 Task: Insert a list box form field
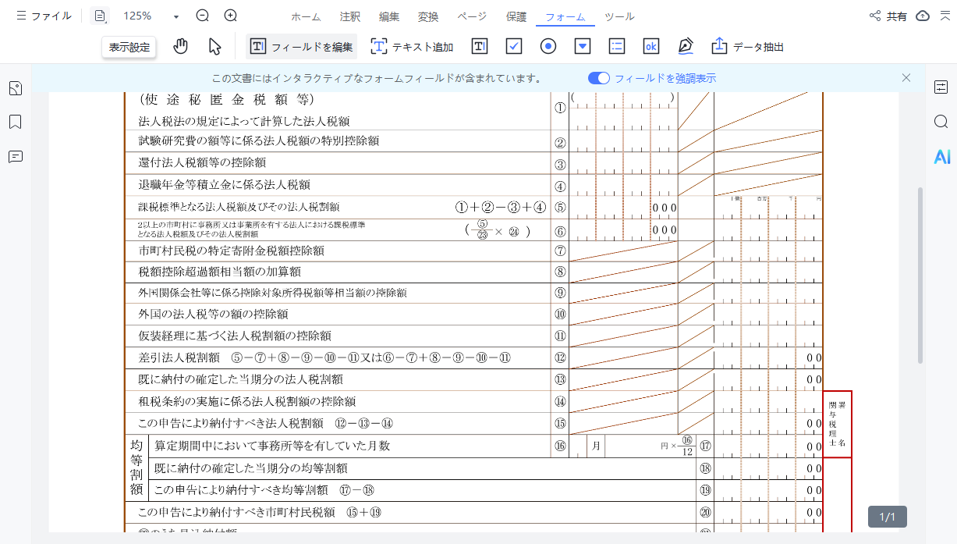click(x=617, y=47)
